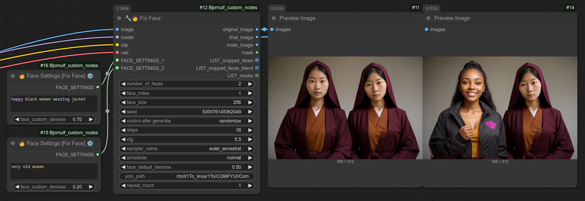Click the face_custom_denoise 0.70 slider
This screenshot has width=585, height=201.
pos(54,119)
